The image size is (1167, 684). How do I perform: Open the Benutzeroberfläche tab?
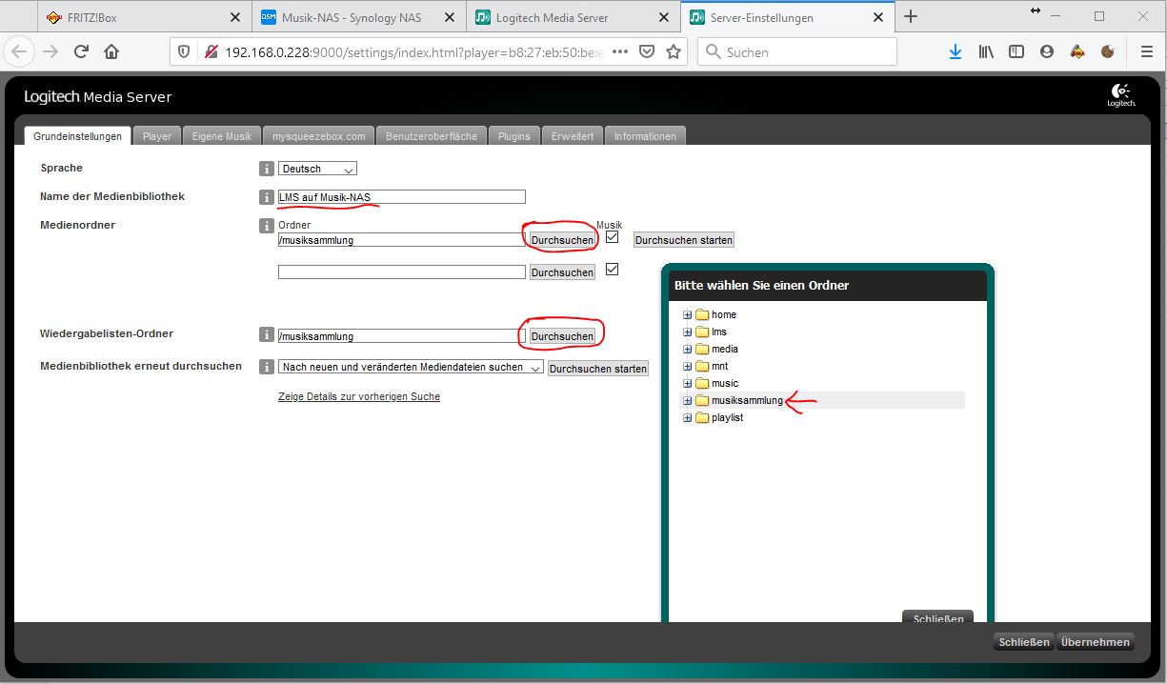coord(432,136)
